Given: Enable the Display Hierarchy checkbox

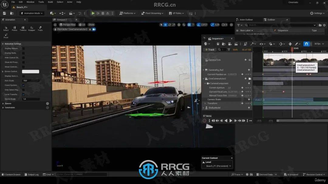Looking at the screenshot, I should pyautogui.click(x=23, y=48).
